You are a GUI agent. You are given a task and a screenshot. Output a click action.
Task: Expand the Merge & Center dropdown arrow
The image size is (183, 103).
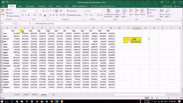click(x=83, y=15)
